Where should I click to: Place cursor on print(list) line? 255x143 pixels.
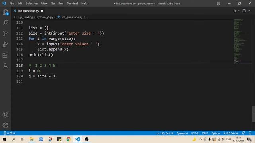(x=41, y=55)
